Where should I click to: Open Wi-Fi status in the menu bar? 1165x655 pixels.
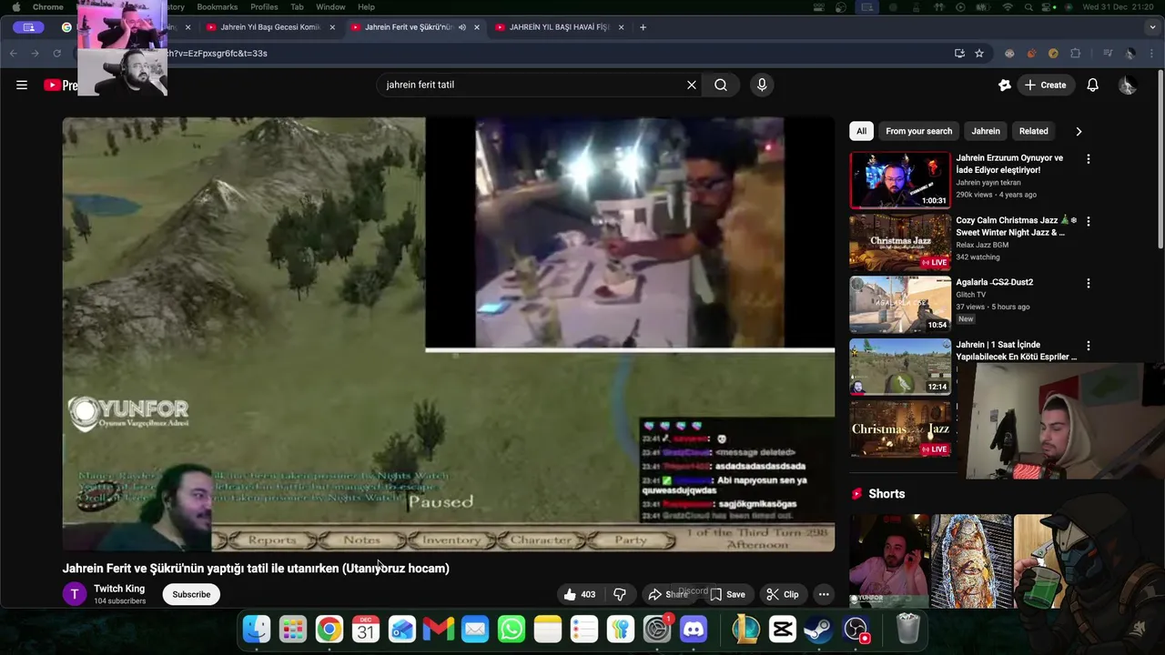[x=1008, y=7]
